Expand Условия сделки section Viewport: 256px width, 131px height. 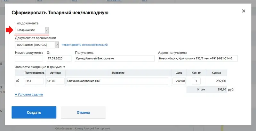[29, 94]
